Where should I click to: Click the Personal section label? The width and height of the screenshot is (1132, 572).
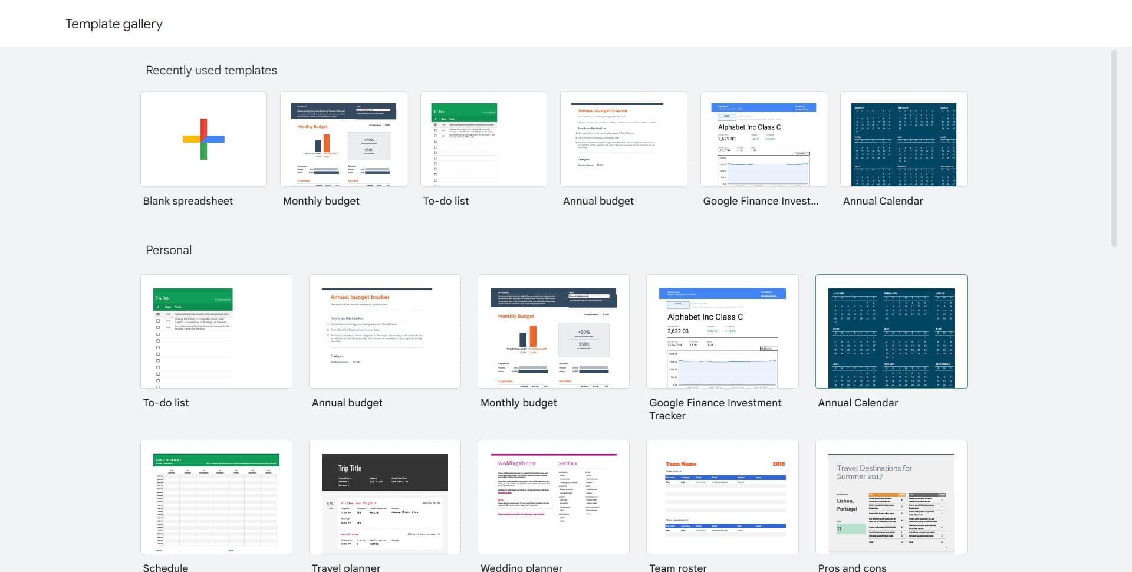coord(168,250)
